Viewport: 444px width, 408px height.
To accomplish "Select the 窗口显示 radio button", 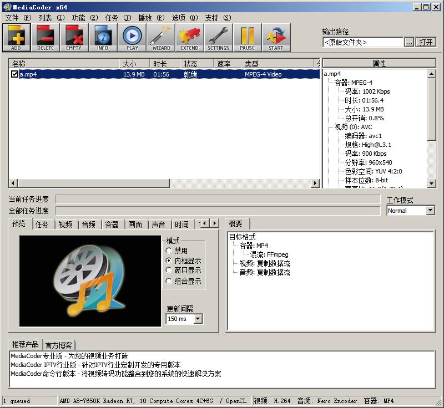I will pos(169,271).
